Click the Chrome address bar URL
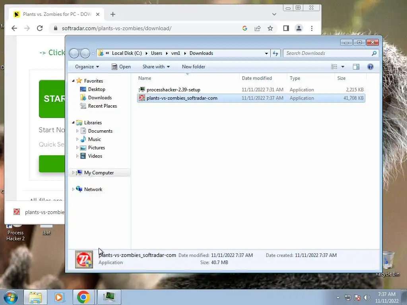This screenshot has height=305, width=407. coord(116,28)
